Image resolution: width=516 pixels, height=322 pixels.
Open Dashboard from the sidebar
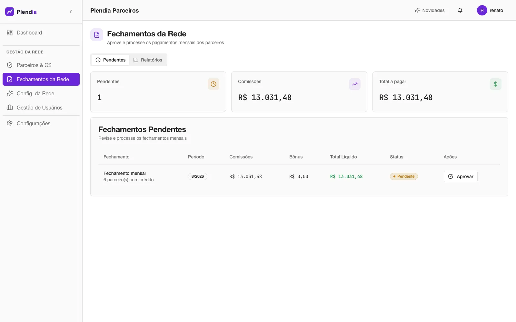pos(41,33)
